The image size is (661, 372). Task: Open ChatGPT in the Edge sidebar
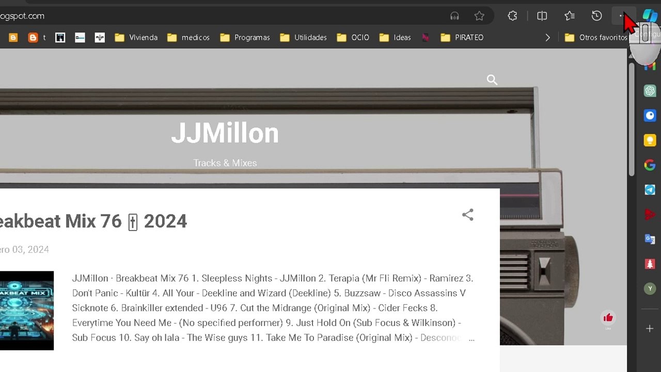pos(650,91)
